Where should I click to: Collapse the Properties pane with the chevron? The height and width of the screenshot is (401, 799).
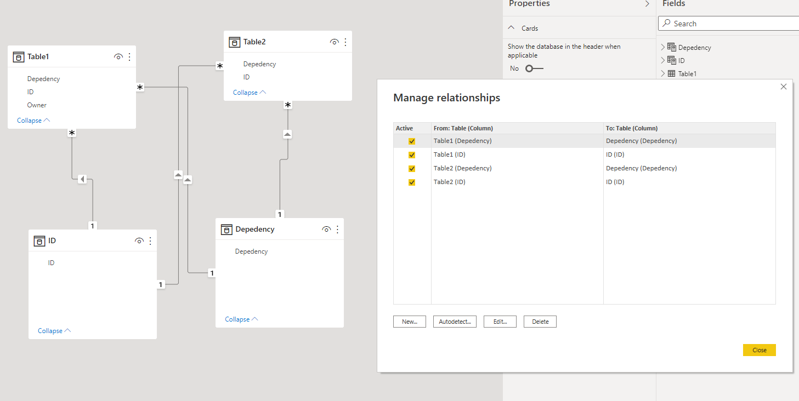[x=647, y=4]
